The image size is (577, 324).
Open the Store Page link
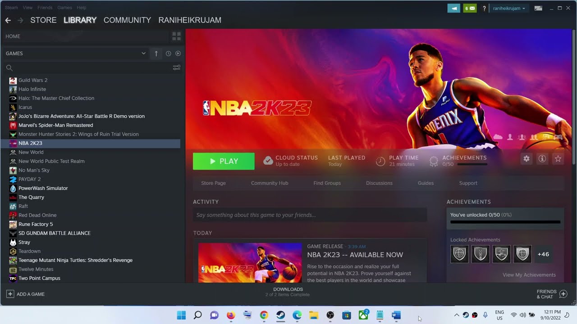213,183
